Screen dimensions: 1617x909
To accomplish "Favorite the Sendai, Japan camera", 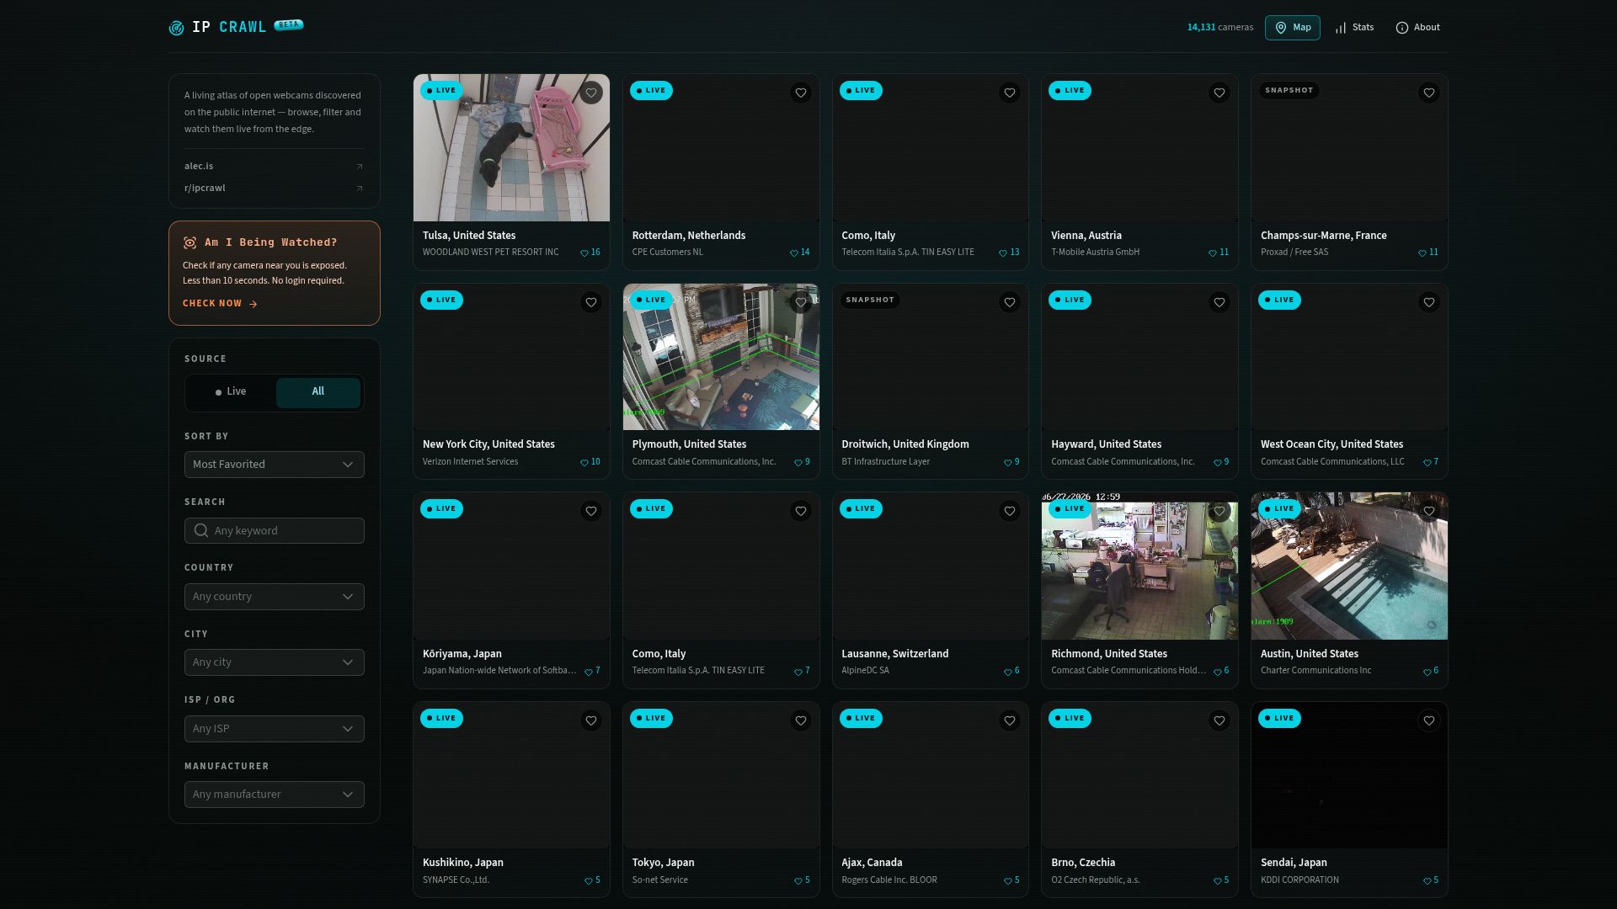I will [x=1429, y=720].
